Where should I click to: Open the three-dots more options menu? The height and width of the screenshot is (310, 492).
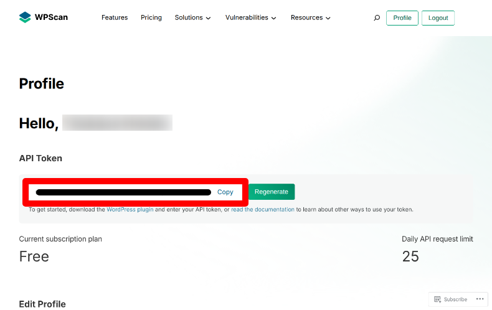(480, 299)
